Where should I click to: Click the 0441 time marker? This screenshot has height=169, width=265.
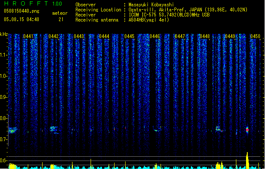28,36
